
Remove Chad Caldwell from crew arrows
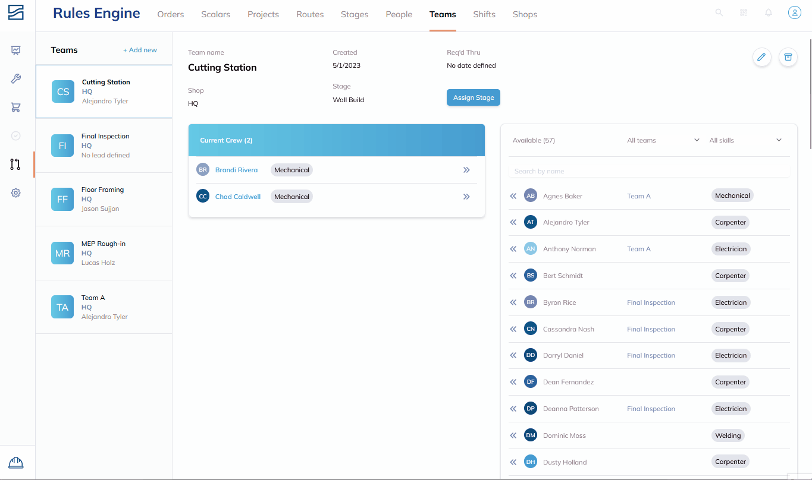point(466,197)
